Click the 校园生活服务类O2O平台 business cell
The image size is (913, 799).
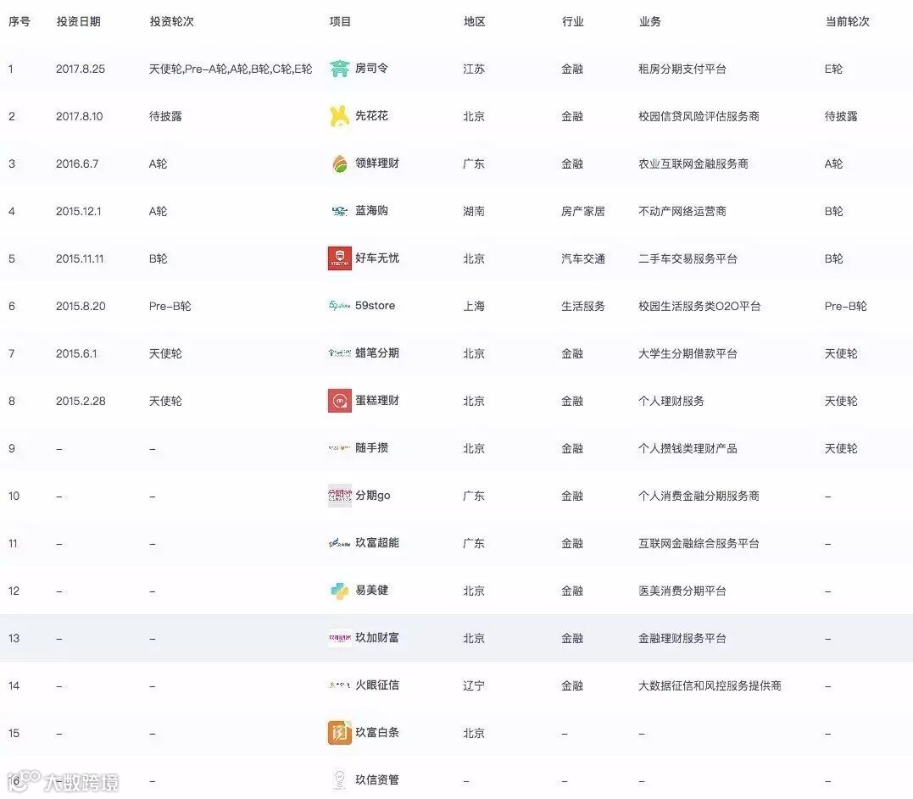pyautogui.click(x=699, y=306)
